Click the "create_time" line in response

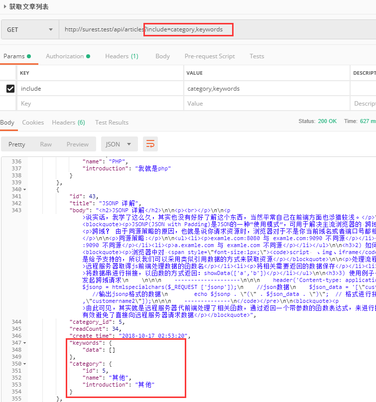click(x=129, y=336)
